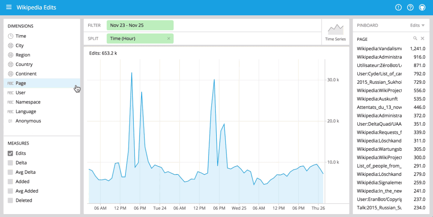This screenshot has width=433, height=217.
Task: Select the User:EranBot/Copyrig pinboard entry
Action: point(391,199)
